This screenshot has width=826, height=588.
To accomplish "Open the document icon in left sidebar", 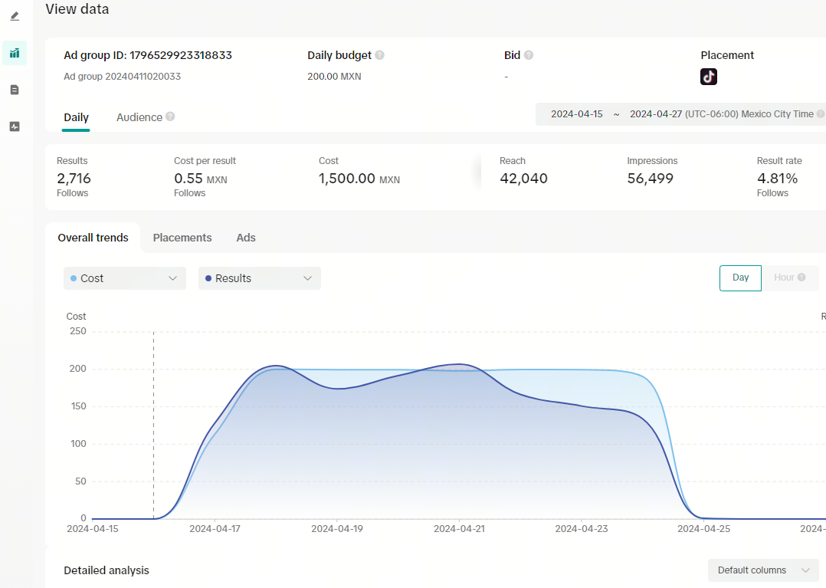I will point(15,90).
